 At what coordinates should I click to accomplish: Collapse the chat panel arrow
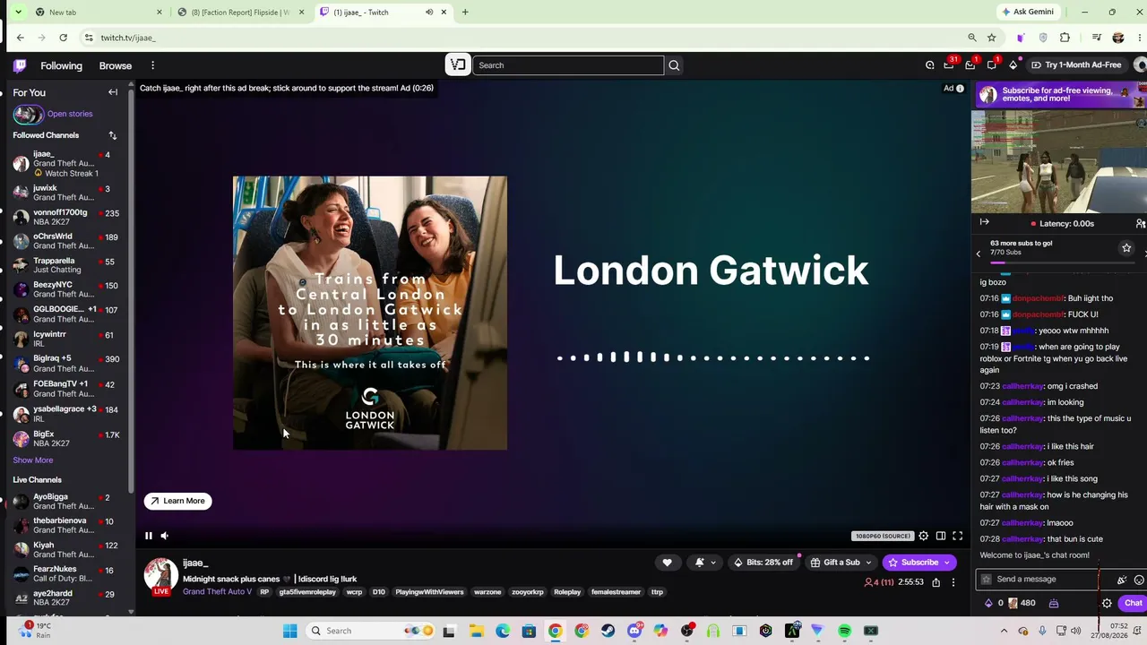coord(985,222)
